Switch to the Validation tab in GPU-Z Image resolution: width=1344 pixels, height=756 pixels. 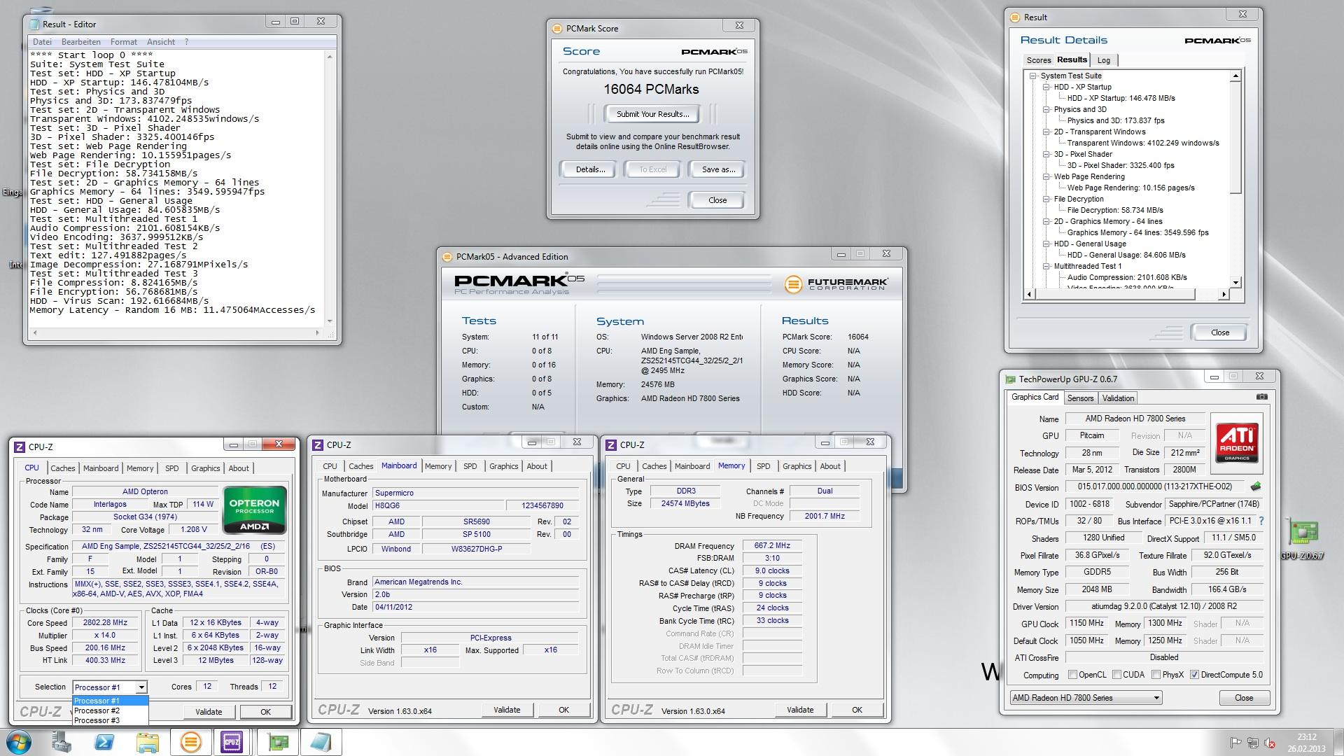(1118, 398)
